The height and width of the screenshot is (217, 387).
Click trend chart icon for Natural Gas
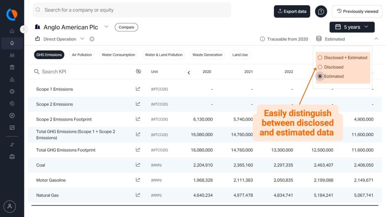[138, 195]
